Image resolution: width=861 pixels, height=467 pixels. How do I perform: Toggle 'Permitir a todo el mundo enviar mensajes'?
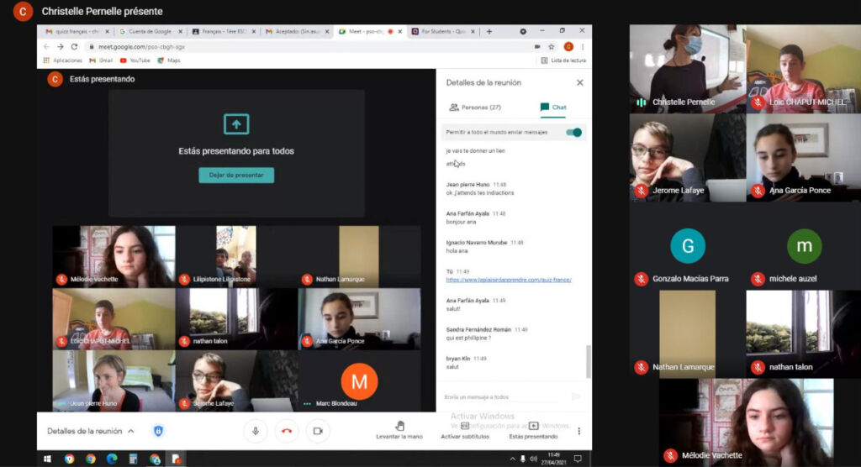pos(574,132)
